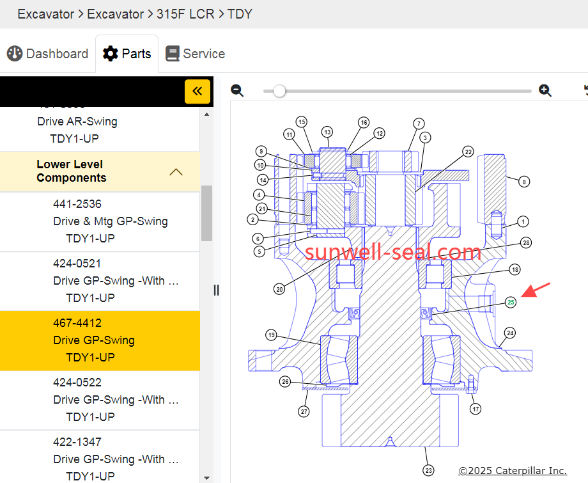The width and height of the screenshot is (588, 483).
Task: Click the ©2025 Caterpillar Inc. link
Action: click(512, 471)
